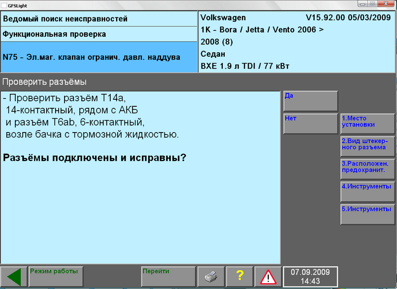The width and height of the screenshot is (397, 289).
Task: Click the GFSLight title bar icon
Action: [4, 5]
